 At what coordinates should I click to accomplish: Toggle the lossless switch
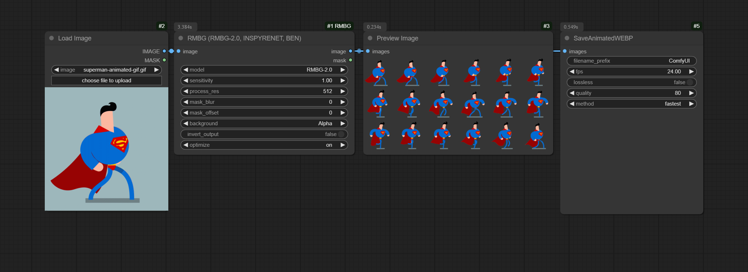[690, 82]
